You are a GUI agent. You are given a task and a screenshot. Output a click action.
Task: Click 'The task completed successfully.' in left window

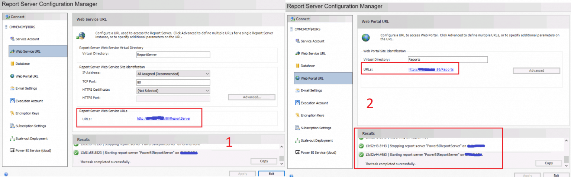pos(105,162)
